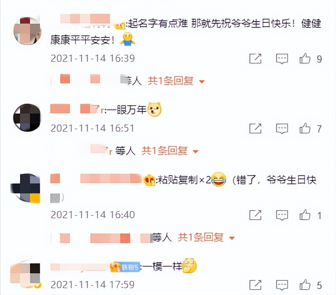Forward the 16:40 comment
This screenshot has width=336, height=295.
255,215
